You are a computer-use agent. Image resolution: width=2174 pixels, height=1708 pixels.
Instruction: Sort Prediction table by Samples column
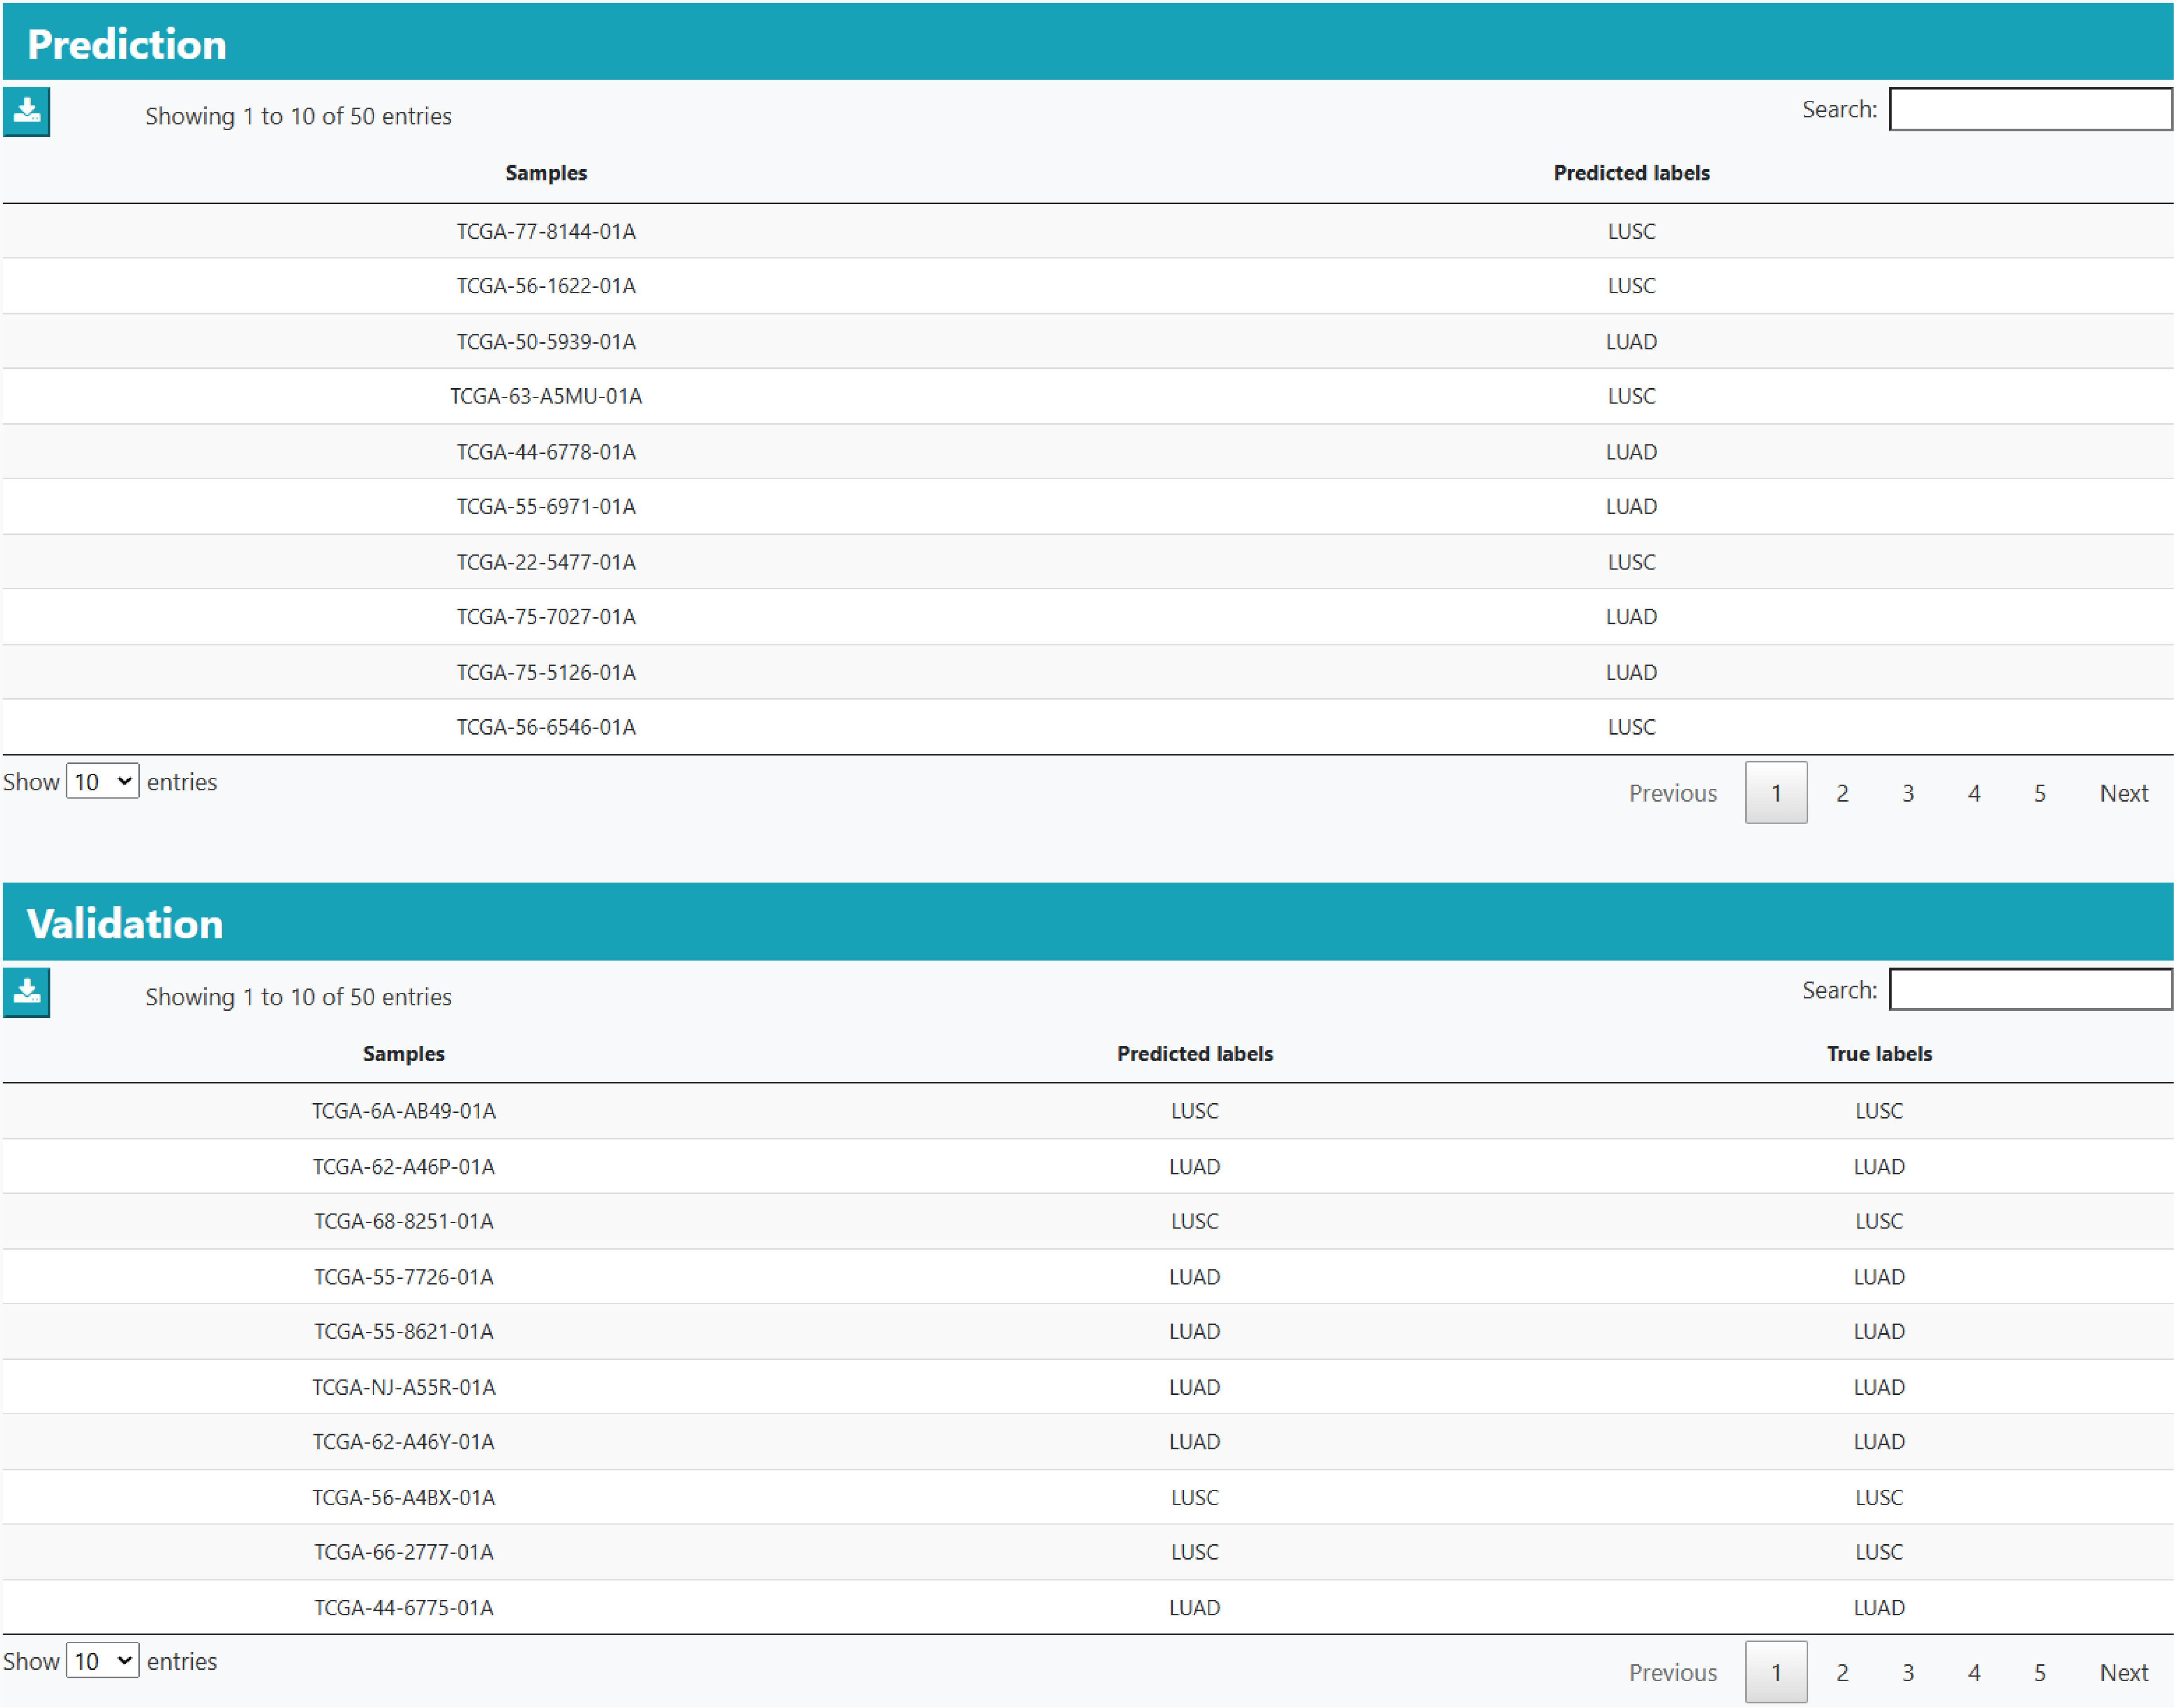[546, 173]
